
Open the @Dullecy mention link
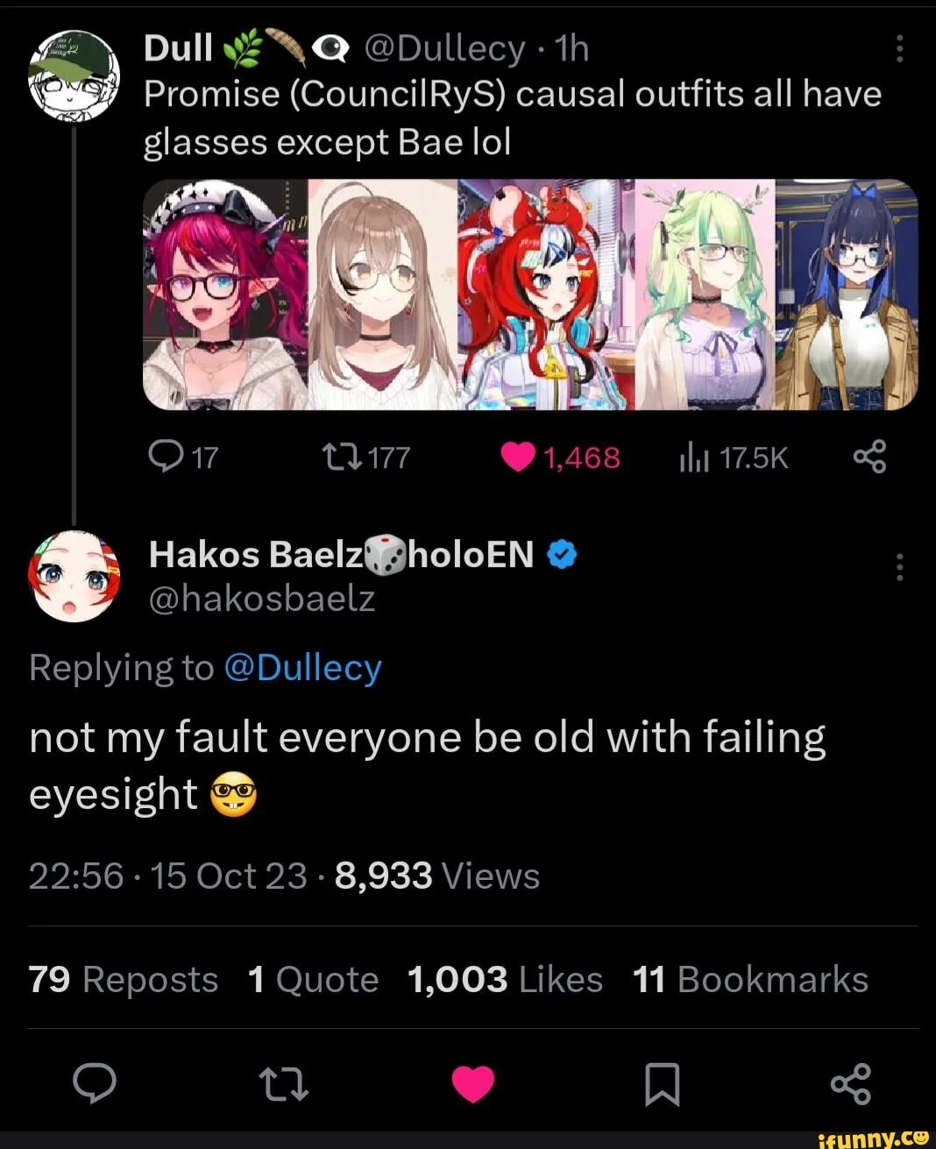coord(302,668)
